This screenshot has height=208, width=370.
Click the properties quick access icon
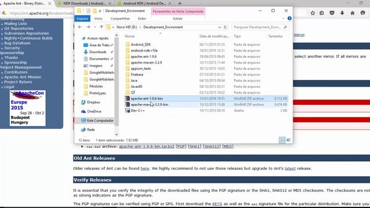coord(88,11)
